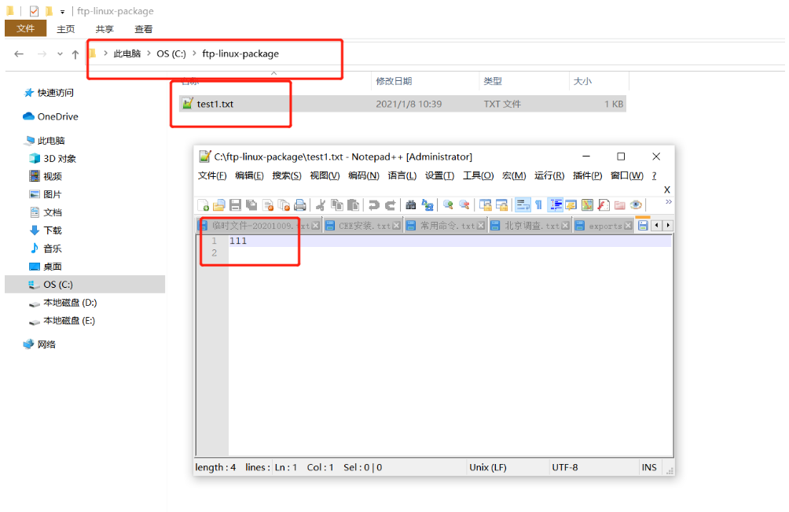Viewport: 789px width, 512px height.
Task: Undo the last edit via toolbar
Action: coord(373,205)
